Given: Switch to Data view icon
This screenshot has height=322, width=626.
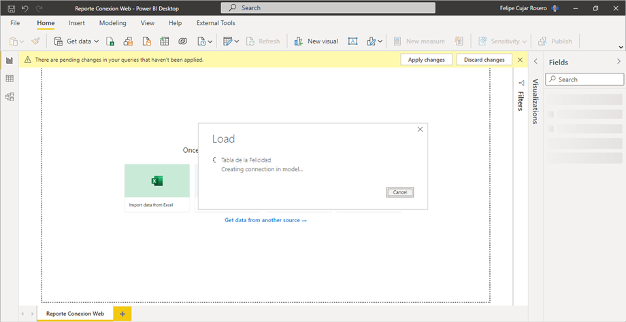Looking at the screenshot, I should (10, 79).
